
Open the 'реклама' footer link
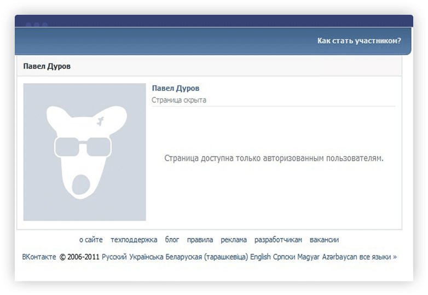click(234, 240)
